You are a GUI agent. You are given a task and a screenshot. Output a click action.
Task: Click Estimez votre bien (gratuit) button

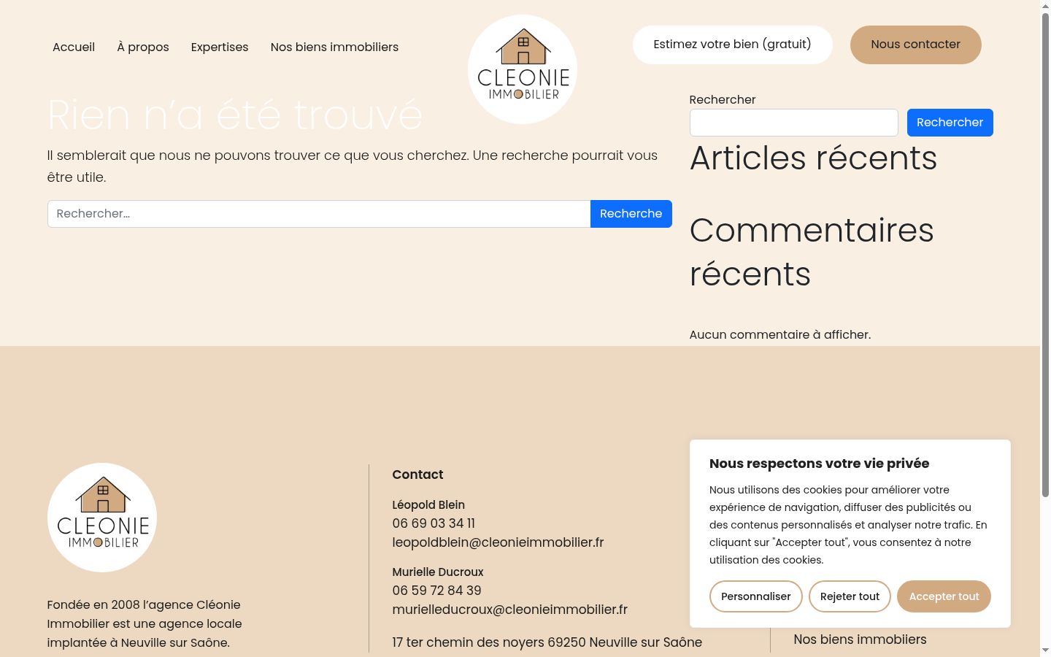coord(733,45)
